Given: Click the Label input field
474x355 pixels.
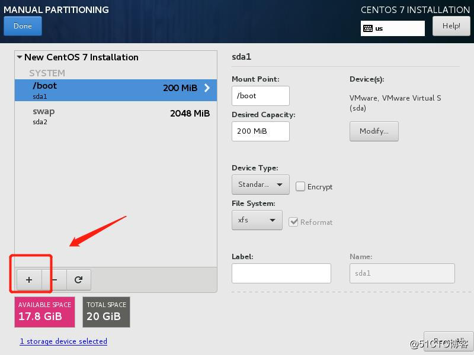Looking at the screenshot, I should coord(281,273).
